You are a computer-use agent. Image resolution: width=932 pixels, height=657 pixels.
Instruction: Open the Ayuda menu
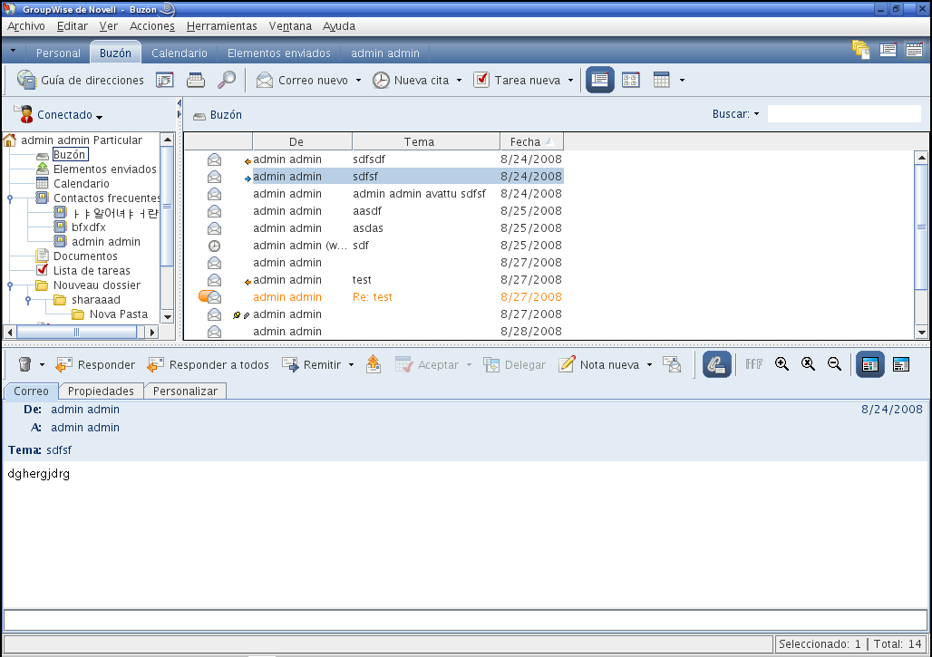point(339,26)
